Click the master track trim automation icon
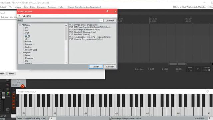 [8, 109]
